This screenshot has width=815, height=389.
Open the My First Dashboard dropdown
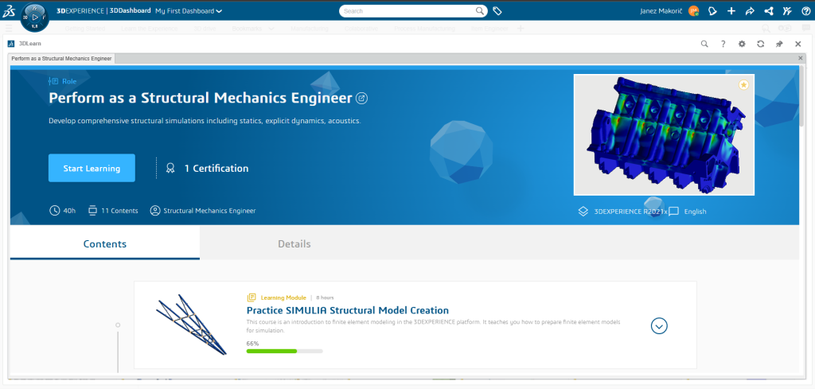pos(189,11)
